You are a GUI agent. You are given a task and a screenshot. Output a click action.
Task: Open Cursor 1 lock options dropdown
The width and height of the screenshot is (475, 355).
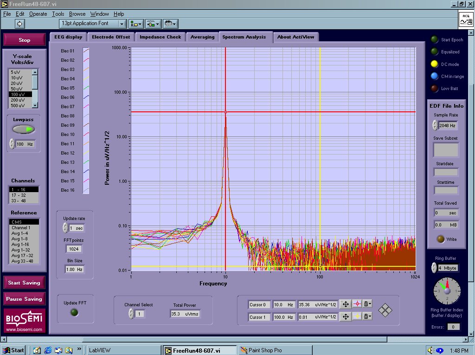pos(367,317)
